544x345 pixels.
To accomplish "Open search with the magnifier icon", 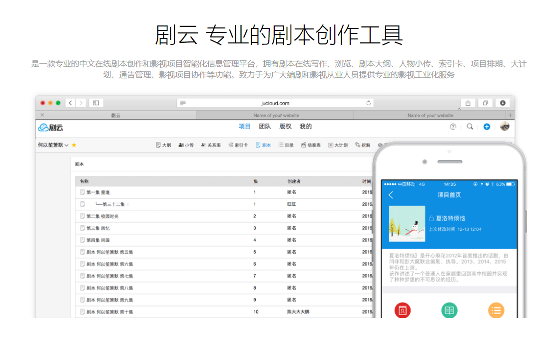I will [470, 127].
